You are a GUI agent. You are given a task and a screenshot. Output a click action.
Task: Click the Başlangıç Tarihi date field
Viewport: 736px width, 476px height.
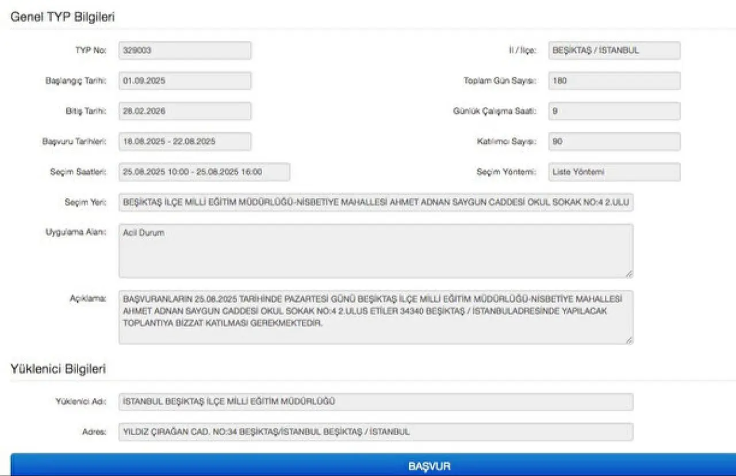[x=185, y=81]
